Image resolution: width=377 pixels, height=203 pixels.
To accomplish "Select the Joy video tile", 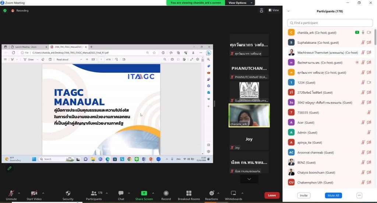I will [x=249, y=139].
